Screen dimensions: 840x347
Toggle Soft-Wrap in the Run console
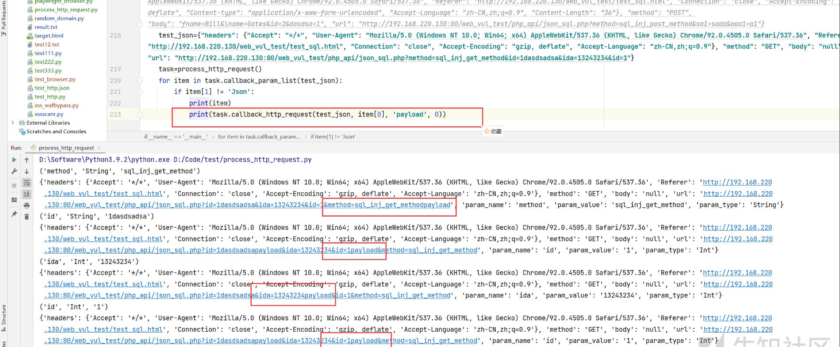(x=27, y=183)
